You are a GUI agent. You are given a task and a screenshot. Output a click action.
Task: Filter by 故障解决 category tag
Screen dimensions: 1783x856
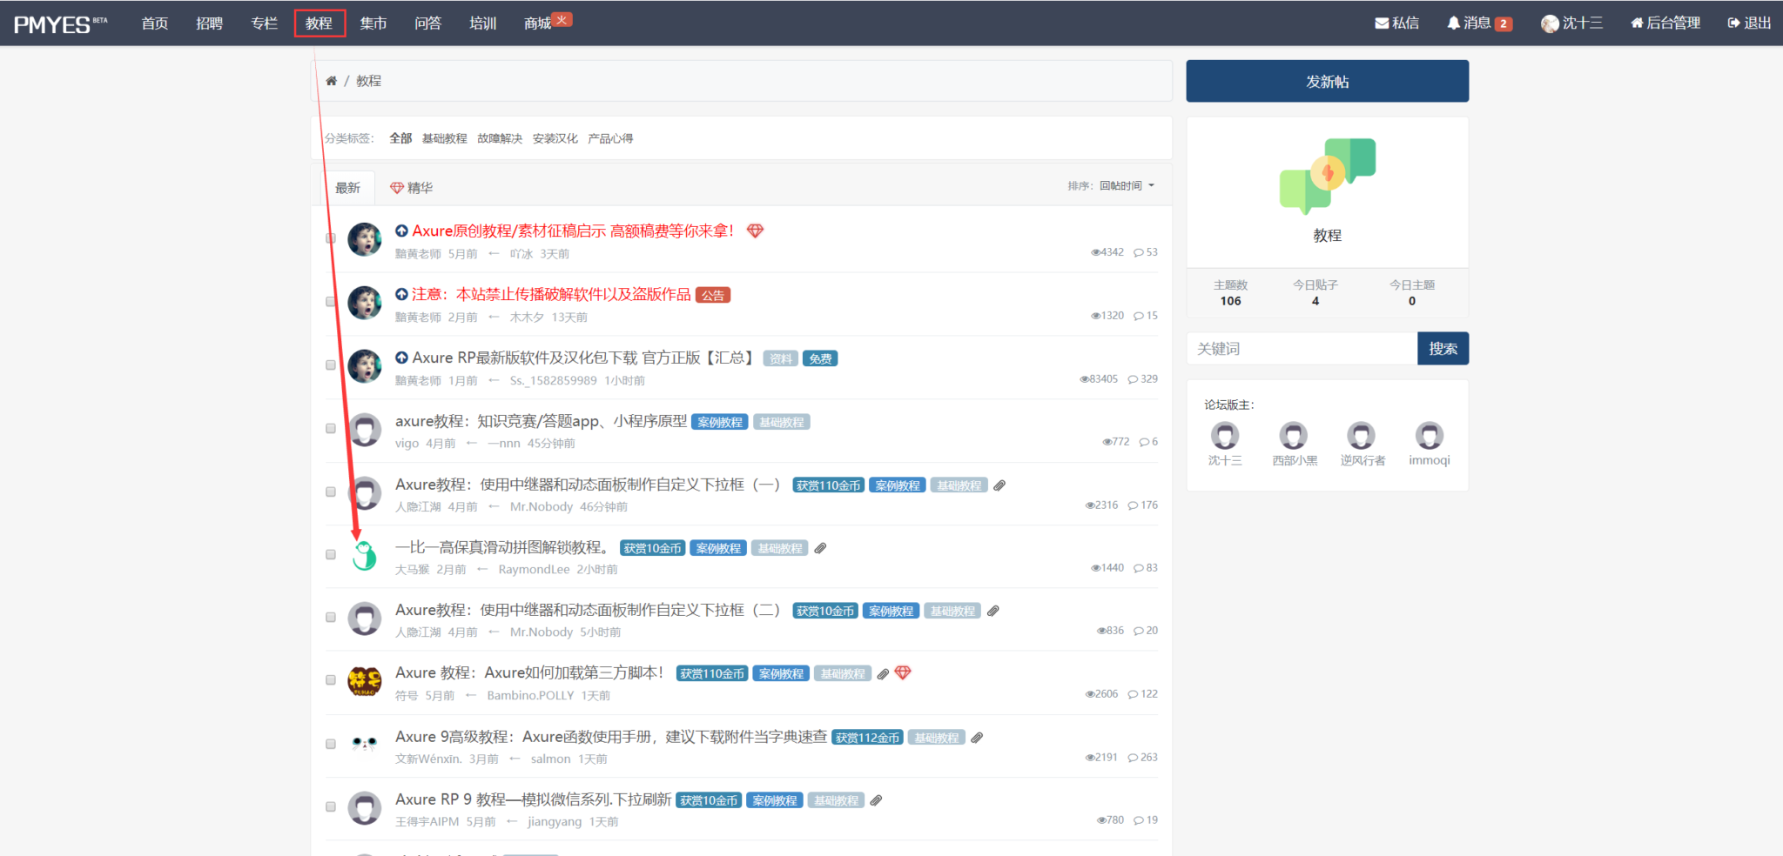(500, 138)
